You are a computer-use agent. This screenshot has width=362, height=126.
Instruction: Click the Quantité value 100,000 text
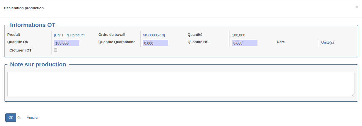click(238, 35)
